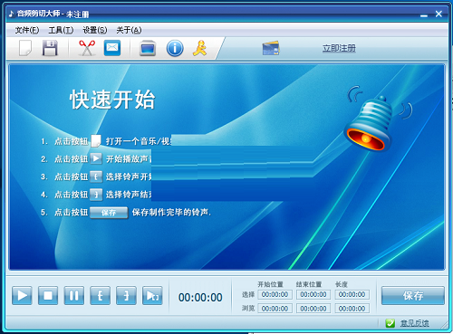The image size is (453, 334).
Task: Play the selected segment button
Action: 152,296
